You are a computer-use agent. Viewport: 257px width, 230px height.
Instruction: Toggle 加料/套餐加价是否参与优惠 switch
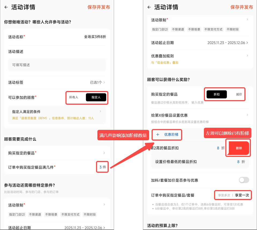click(x=244, y=180)
